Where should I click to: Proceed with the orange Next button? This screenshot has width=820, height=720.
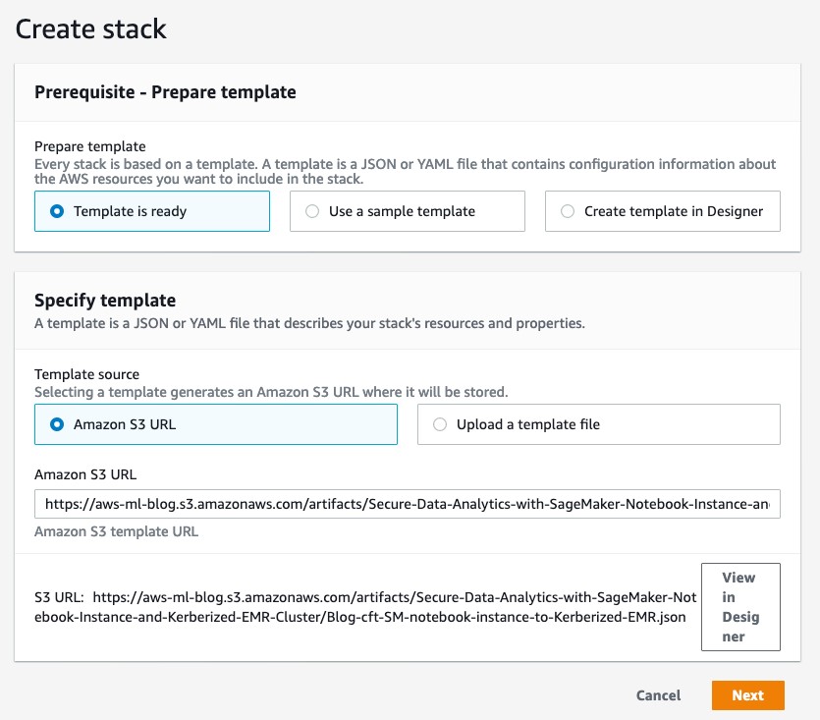click(748, 695)
